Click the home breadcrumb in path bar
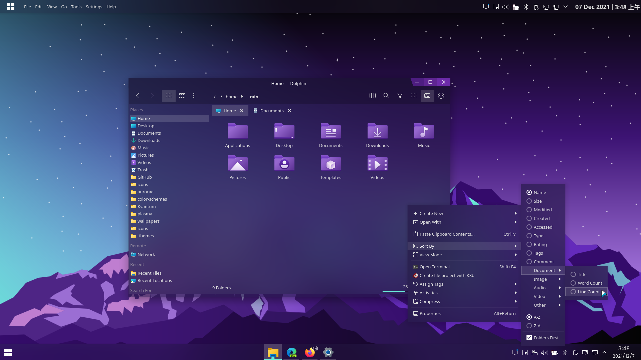 point(231,97)
